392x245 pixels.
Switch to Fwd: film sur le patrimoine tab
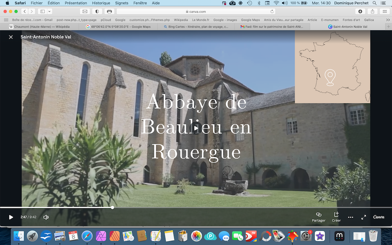pos(272,26)
